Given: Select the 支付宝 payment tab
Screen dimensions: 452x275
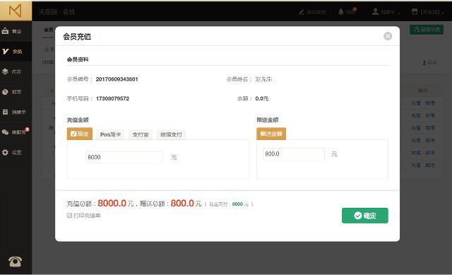Looking at the screenshot, I should pyautogui.click(x=141, y=134).
